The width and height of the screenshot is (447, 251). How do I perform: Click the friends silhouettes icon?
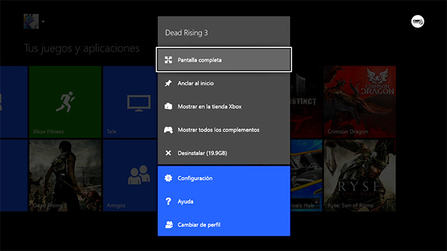point(139,175)
